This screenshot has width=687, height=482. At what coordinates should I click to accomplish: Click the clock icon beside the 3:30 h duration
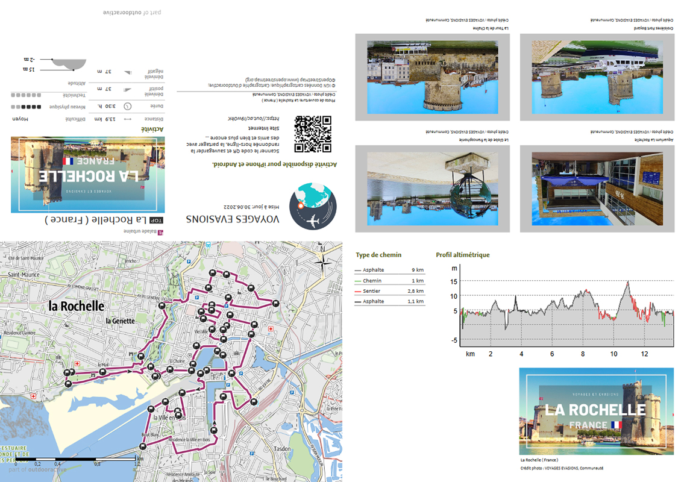[128, 107]
